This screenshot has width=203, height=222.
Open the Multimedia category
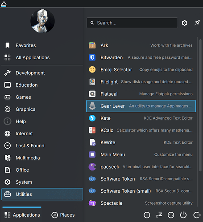click(42, 158)
